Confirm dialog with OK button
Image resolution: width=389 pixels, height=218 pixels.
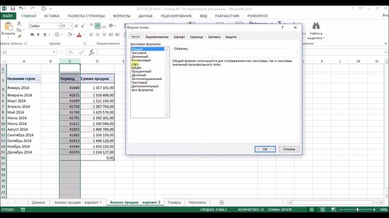(x=265, y=149)
